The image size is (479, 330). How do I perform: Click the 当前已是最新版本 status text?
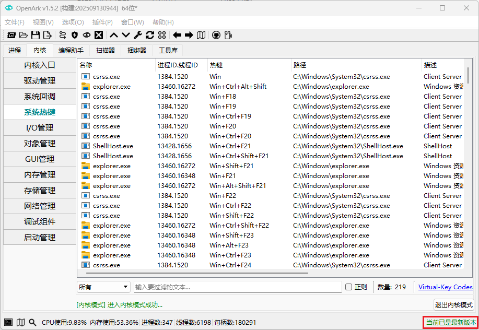(451, 322)
